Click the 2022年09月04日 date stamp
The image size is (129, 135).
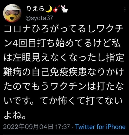pos(28,127)
